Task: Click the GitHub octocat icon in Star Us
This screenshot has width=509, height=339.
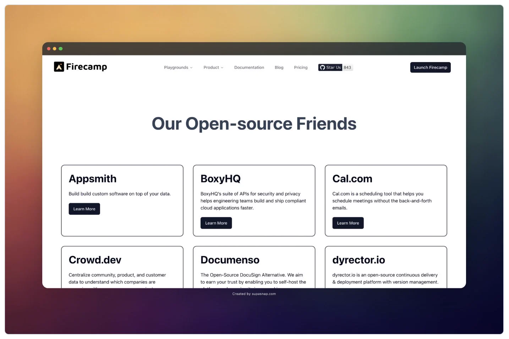Action: [322, 67]
